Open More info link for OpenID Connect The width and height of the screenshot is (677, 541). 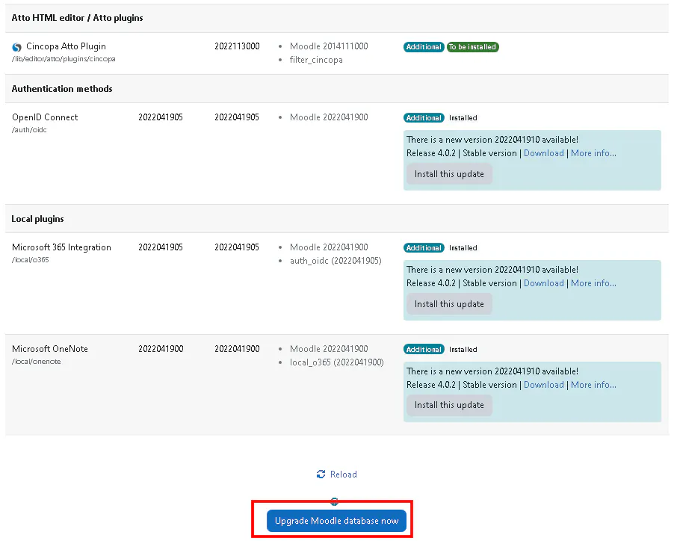coord(593,153)
